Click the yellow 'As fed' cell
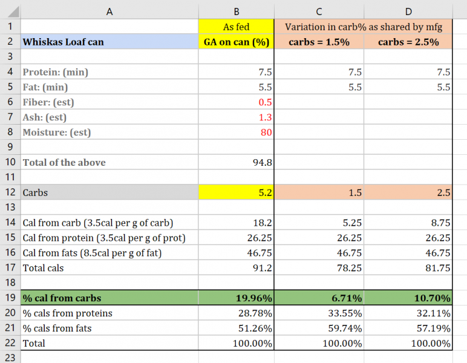This screenshot has width=467, height=363. click(x=237, y=27)
